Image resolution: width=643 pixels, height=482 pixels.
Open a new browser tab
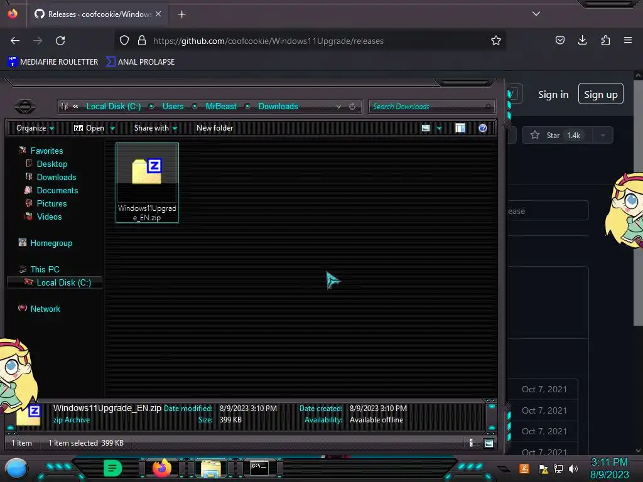click(x=181, y=14)
